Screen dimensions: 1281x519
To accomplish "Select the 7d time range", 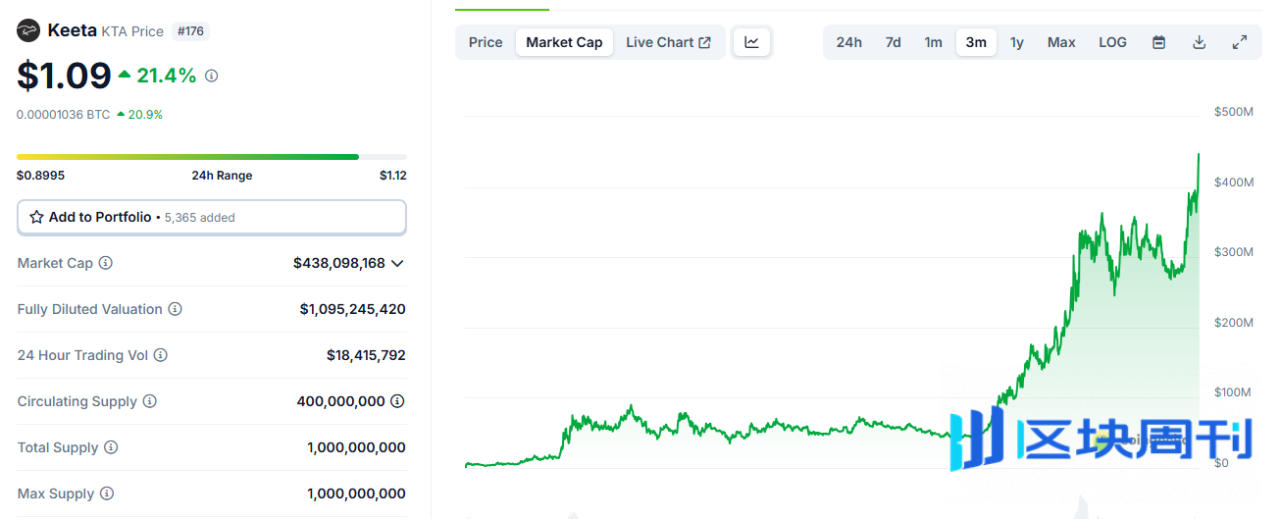I will (x=894, y=42).
